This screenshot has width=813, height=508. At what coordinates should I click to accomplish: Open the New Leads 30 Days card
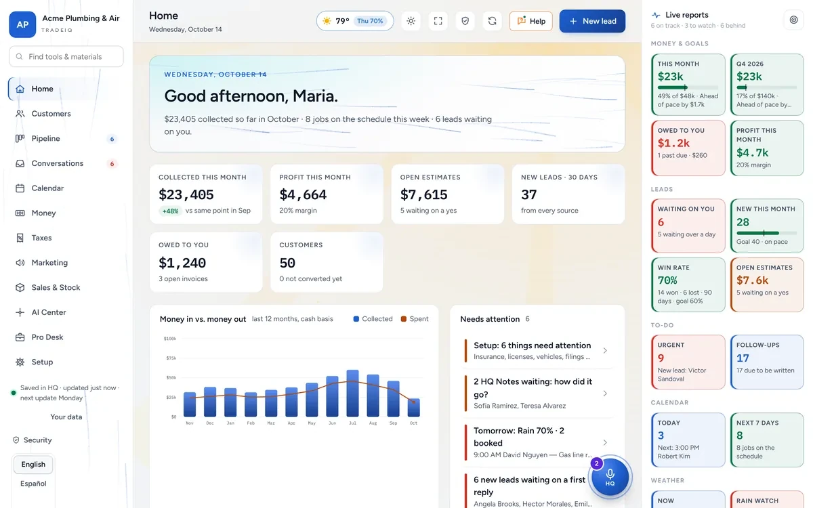[x=568, y=194]
